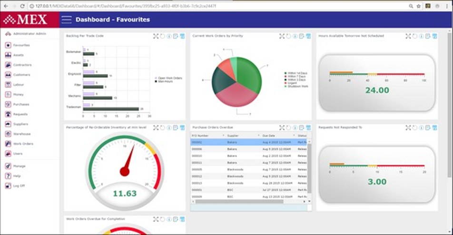This screenshot has width=453, height=235.
Task: Bookmark this page with the star icon
Action: [419, 6]
